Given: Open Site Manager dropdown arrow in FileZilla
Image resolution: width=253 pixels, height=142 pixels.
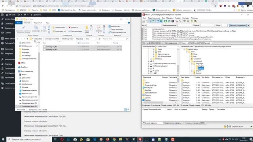Looking at the screenshot, I should coord(146,21).
